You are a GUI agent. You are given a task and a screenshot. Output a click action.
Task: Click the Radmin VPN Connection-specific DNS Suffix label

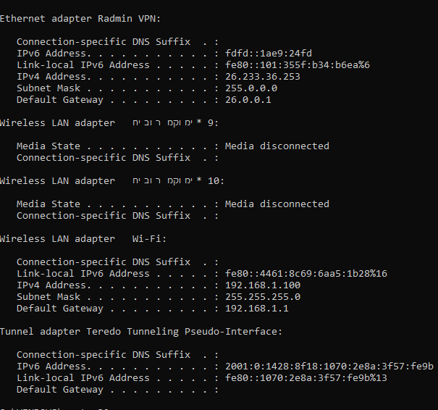[104, 42]
